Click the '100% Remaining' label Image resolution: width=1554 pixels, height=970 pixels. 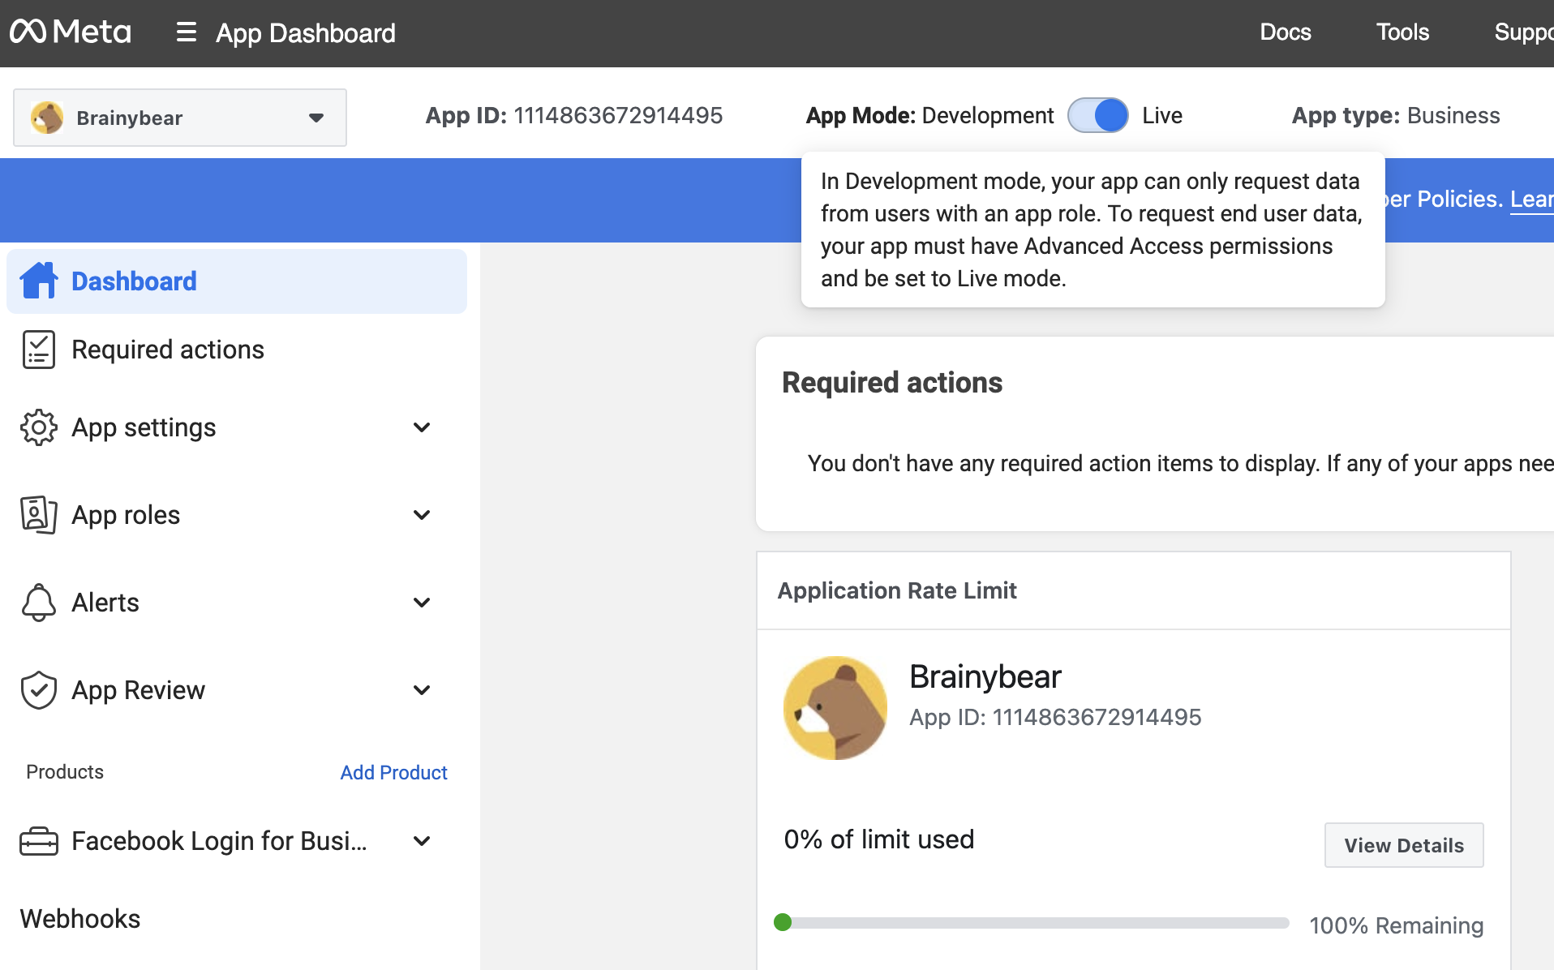1397,925
